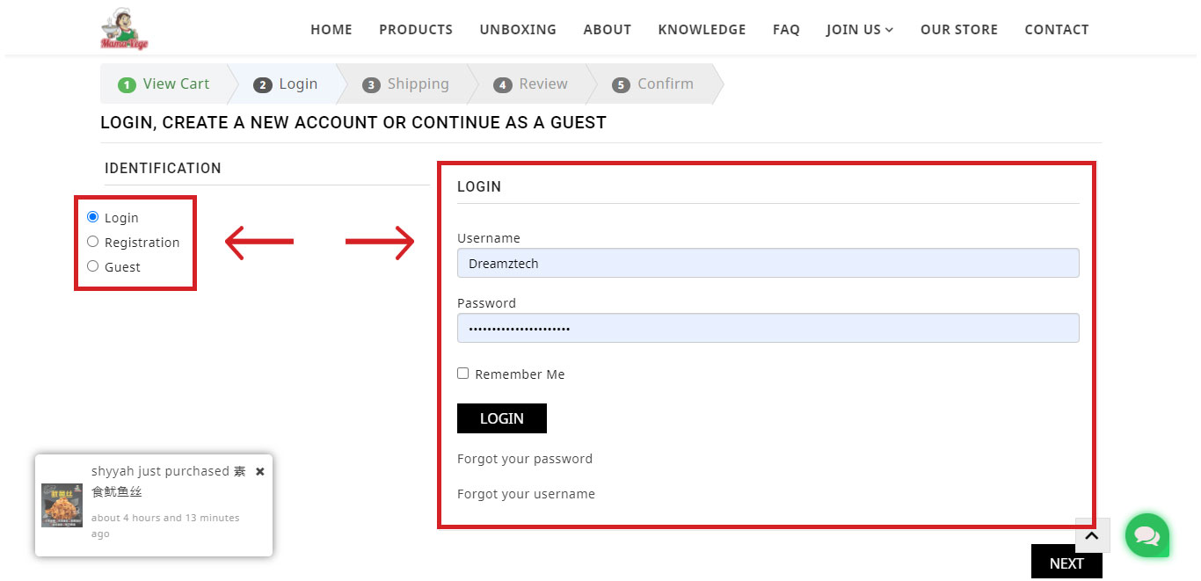
Task: Select the Login radio button
Action: point(93,217)
